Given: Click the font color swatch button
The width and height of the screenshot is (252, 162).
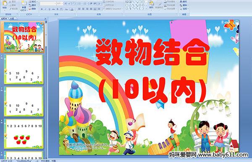Looking at the screenshot, I should [x=72, y=9].
